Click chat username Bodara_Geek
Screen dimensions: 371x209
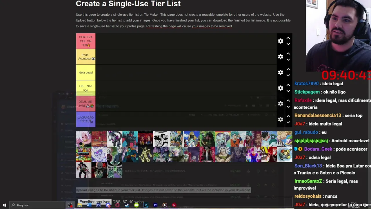click(318, 149)
